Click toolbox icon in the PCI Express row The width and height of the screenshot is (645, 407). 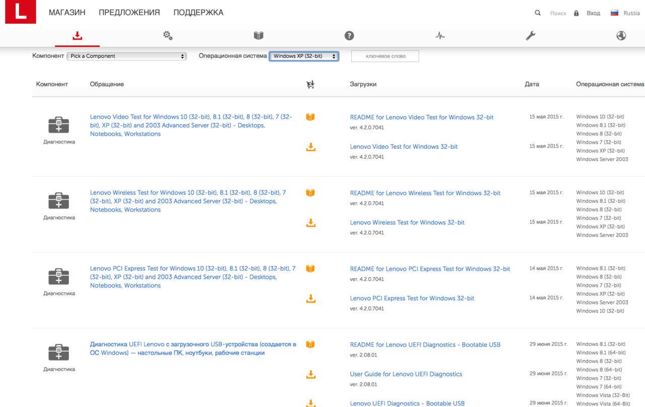click(x=59, y=276)
